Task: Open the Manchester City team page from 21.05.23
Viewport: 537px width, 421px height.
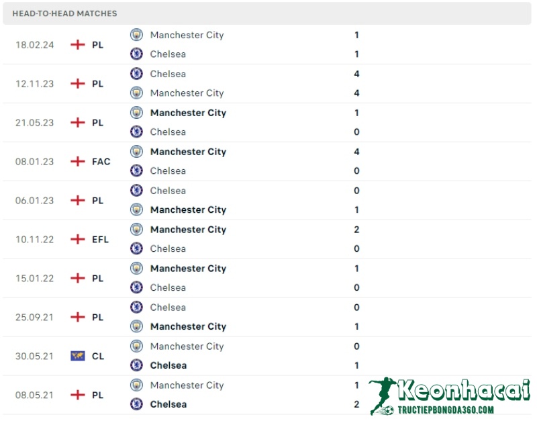Action: (x=188, y=113)
